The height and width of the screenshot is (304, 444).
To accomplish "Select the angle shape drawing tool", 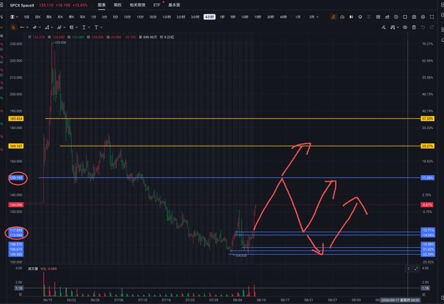I will (x=47, y=27).
